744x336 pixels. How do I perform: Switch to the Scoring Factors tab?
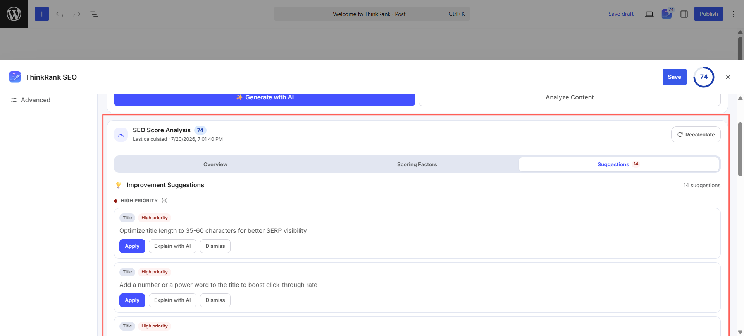pyautogui.click(x=417, y=164)
